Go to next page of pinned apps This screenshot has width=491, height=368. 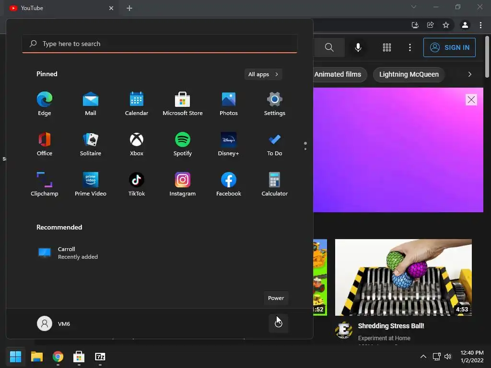click(305, 149)
